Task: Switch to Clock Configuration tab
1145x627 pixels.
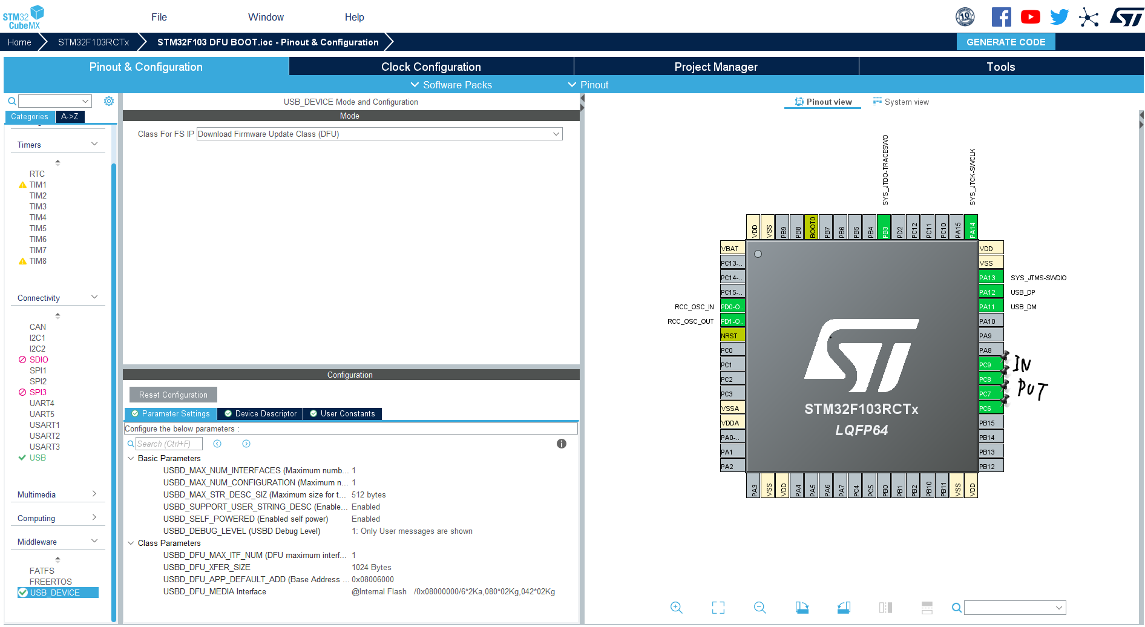Action: pyautogui.click(x=431, y=67)
